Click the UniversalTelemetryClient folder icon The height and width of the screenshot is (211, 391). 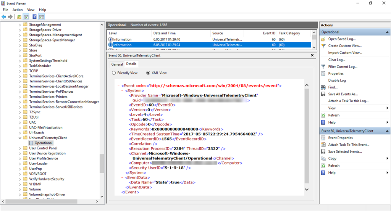tap(25, 138)
